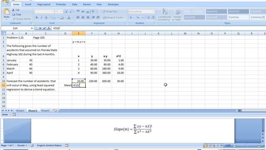Click Word zoom slider in status bar
Image resolution: width=266 pixels, height=150 pixels.
point(247,145)
